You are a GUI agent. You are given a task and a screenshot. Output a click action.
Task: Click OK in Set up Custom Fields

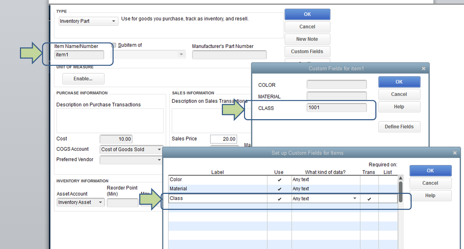tap(431, 170)
